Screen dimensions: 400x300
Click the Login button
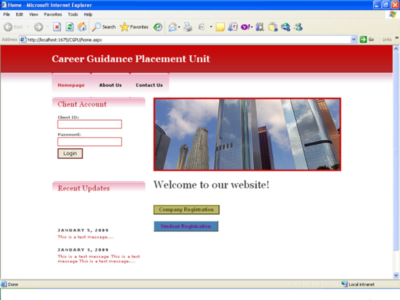70,153
